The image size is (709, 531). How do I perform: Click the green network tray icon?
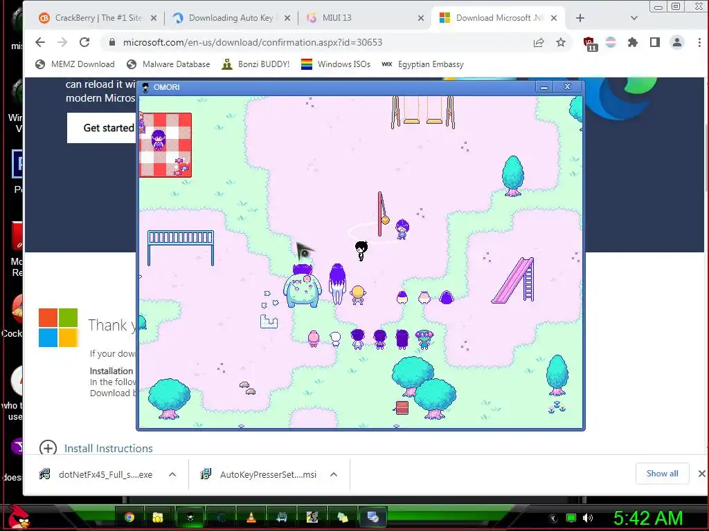pos(571,518)
